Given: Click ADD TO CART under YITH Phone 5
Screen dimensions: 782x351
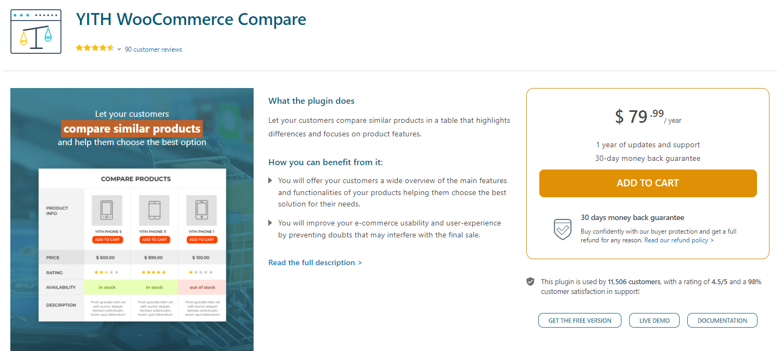Looking at the screenshot, I should tap(107, 240).
